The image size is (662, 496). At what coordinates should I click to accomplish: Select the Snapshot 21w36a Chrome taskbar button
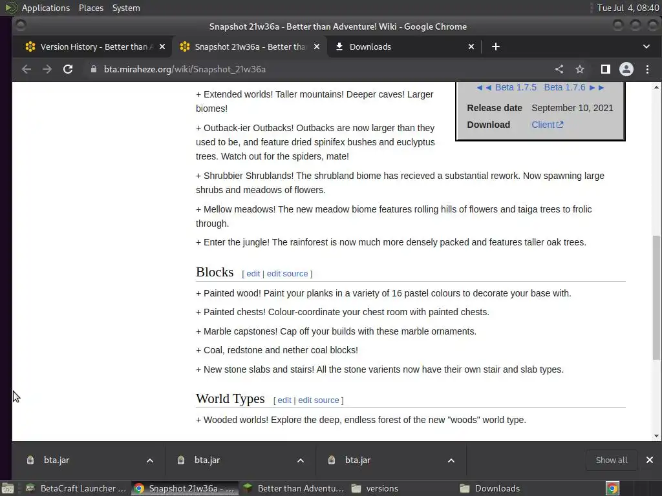click(184, 488)
